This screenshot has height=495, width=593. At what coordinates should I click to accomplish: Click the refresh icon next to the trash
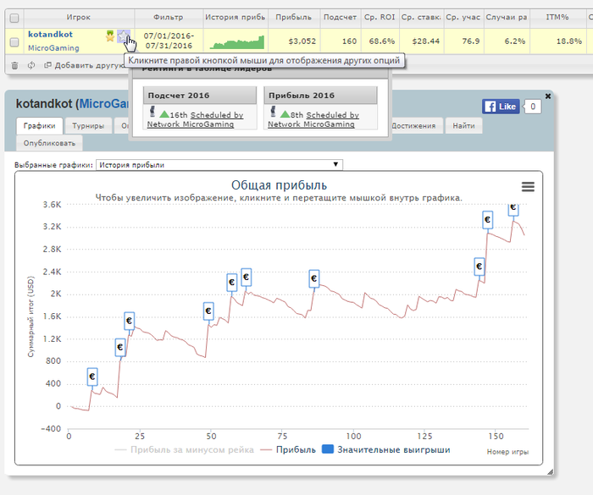point(31,65)
